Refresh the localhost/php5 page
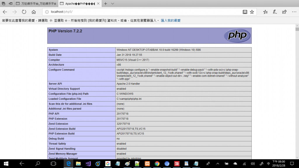The image size is (299, 168). [24, 12]
